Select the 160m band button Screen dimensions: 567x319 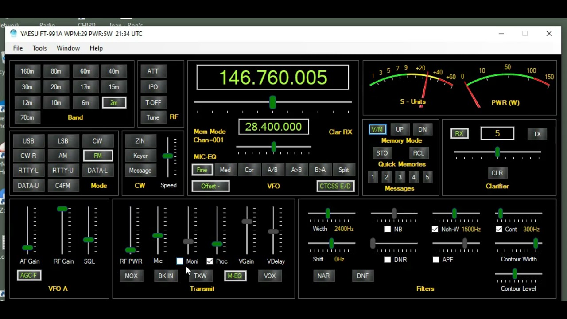pos(27,71)
